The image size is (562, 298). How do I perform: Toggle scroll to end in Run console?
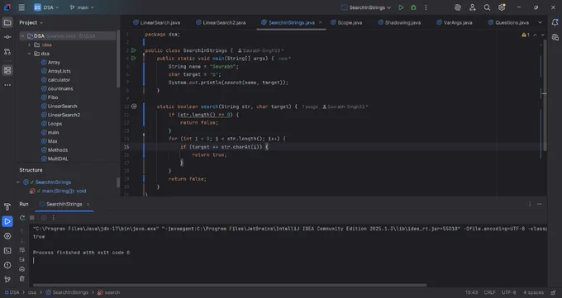(21, 259)
